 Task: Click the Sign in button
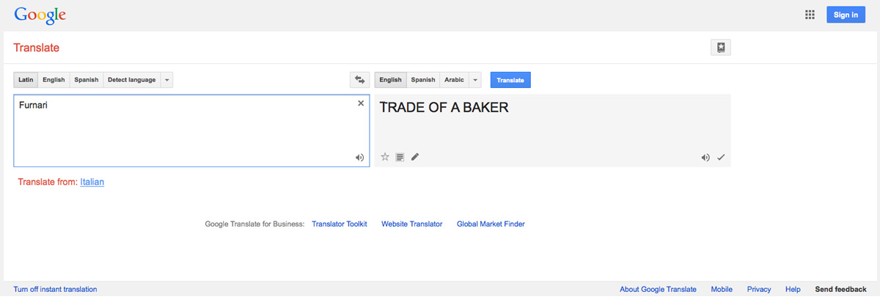846,15
